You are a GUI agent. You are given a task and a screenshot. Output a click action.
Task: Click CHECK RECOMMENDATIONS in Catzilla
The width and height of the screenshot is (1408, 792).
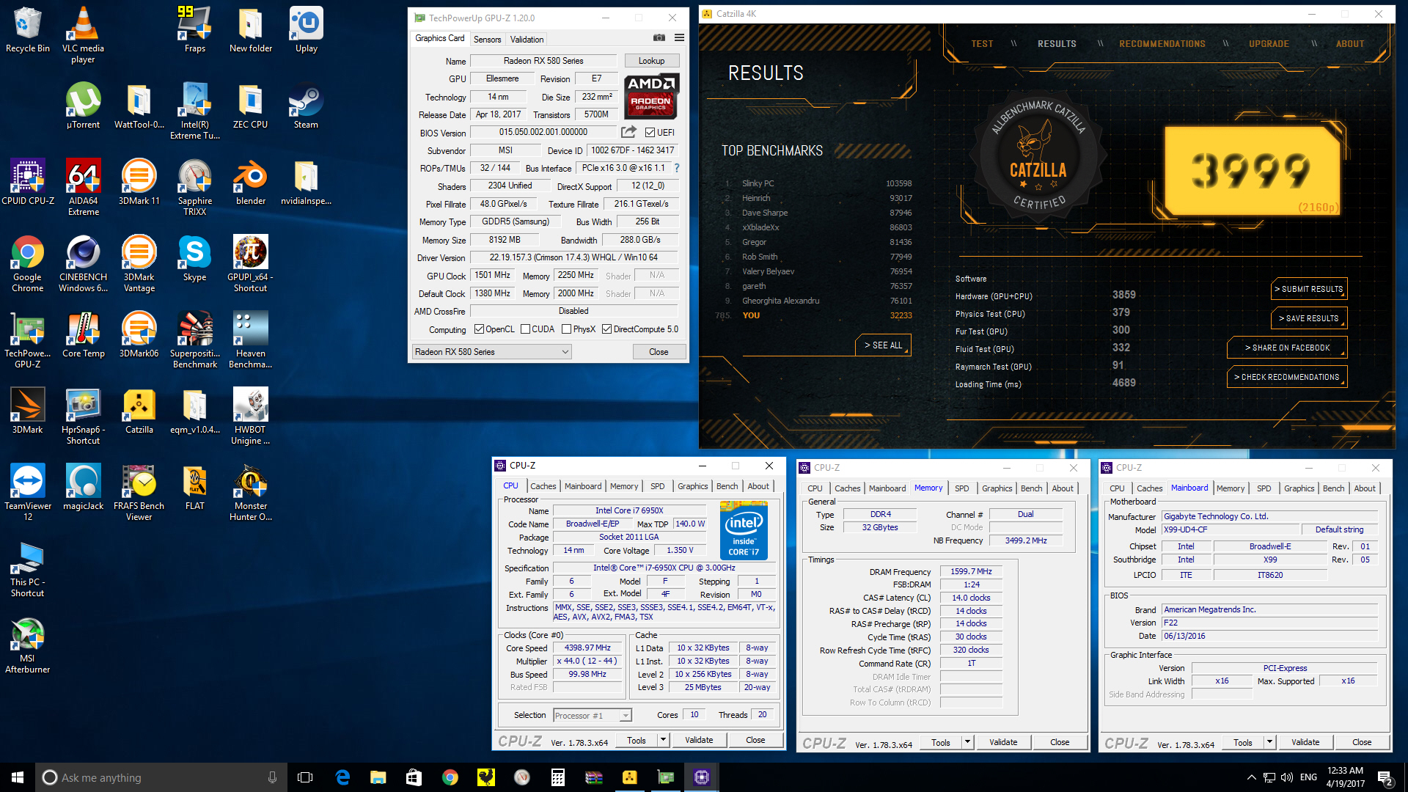[1287, 377]
